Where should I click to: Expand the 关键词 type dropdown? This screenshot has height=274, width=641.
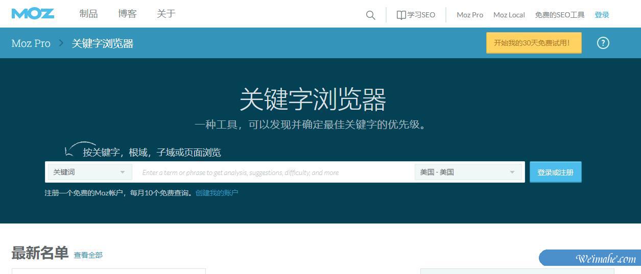tap(90, 172)
